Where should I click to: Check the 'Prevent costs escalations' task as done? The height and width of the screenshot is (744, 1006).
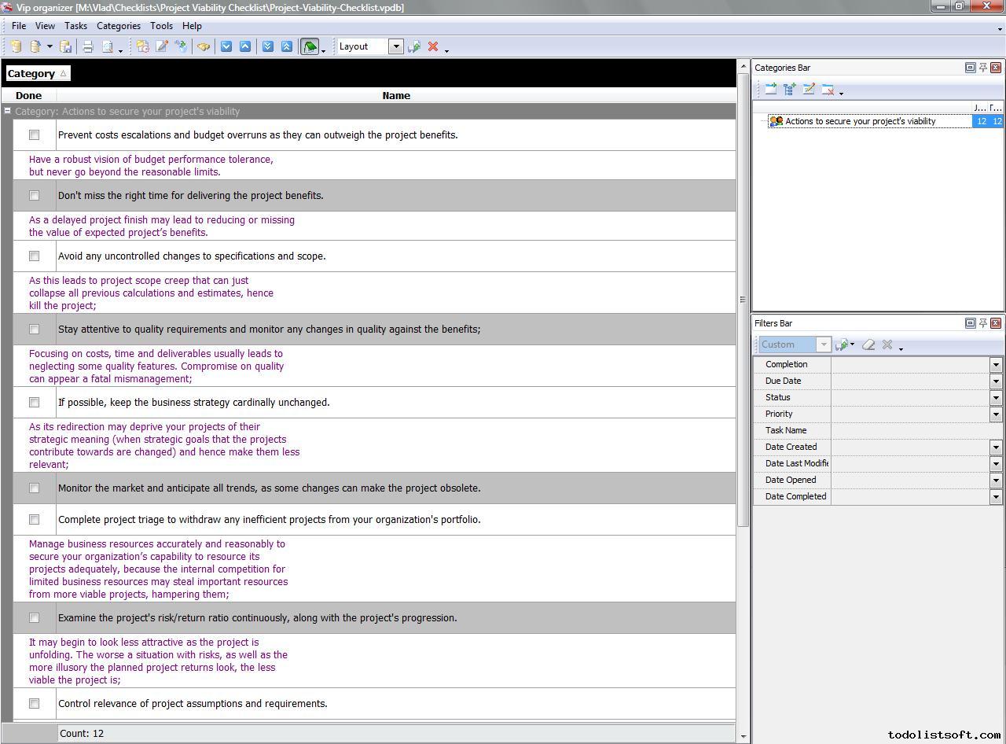34,135
